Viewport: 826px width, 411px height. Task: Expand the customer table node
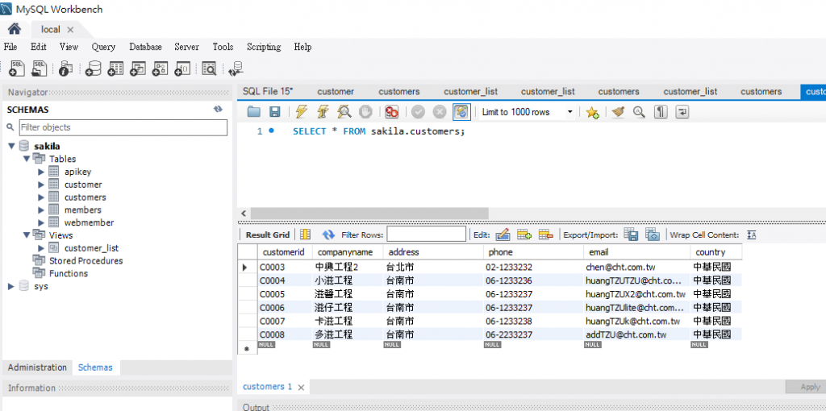pos(41,185)
